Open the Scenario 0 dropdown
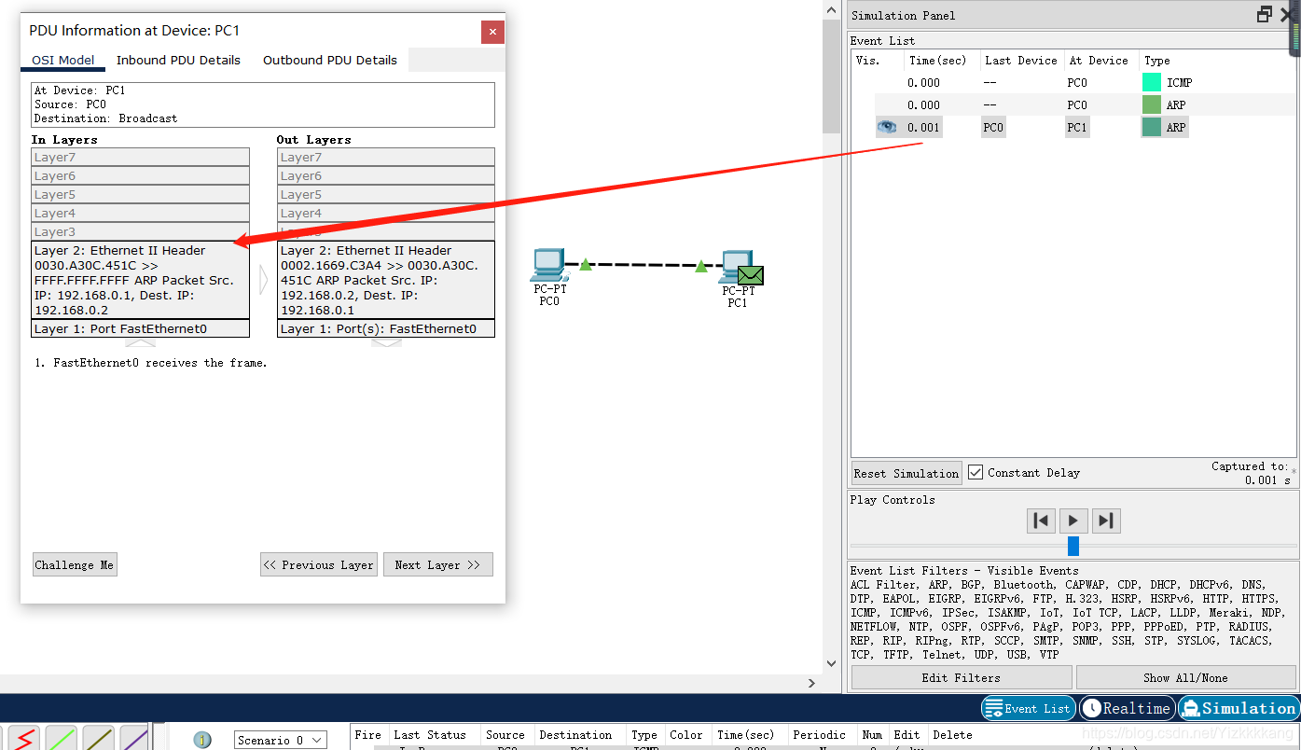The width and height of the screenshot is (1301, 750). 280,740
